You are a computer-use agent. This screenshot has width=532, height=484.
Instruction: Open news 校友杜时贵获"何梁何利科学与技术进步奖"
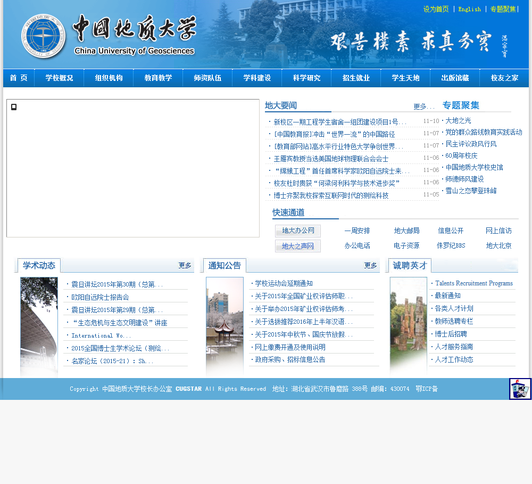(x=337, y=183)
